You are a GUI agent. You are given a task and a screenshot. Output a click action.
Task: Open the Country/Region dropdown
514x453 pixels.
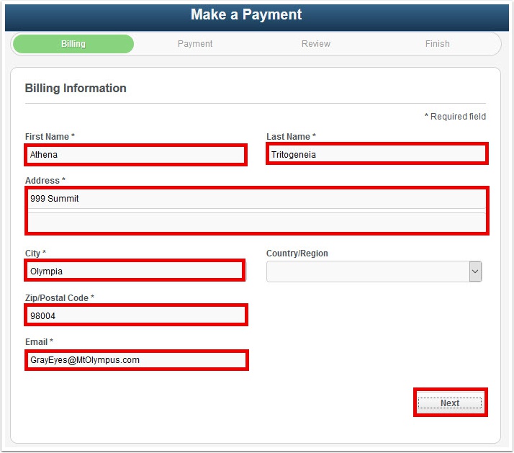(374, 272)
